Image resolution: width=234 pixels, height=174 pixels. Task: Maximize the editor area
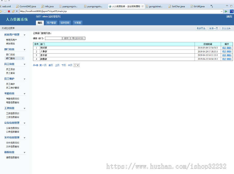pos(231,6)
